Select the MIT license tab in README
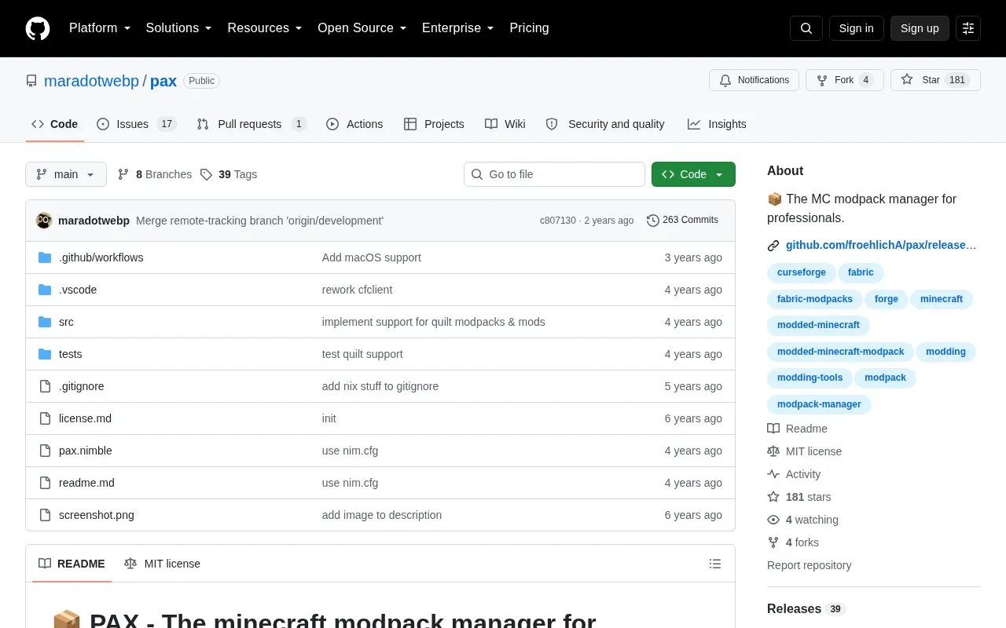The image size is (1006, 628). [x=163, y=564]
